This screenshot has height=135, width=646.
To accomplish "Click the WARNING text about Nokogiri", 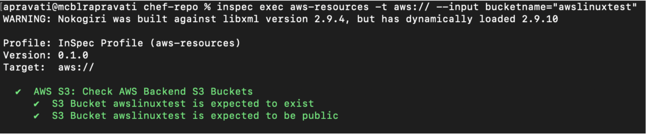I will click(x=280, y=19).
